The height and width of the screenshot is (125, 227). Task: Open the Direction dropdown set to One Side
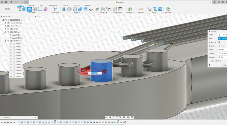pyautogui.click(x=222, y=53)
